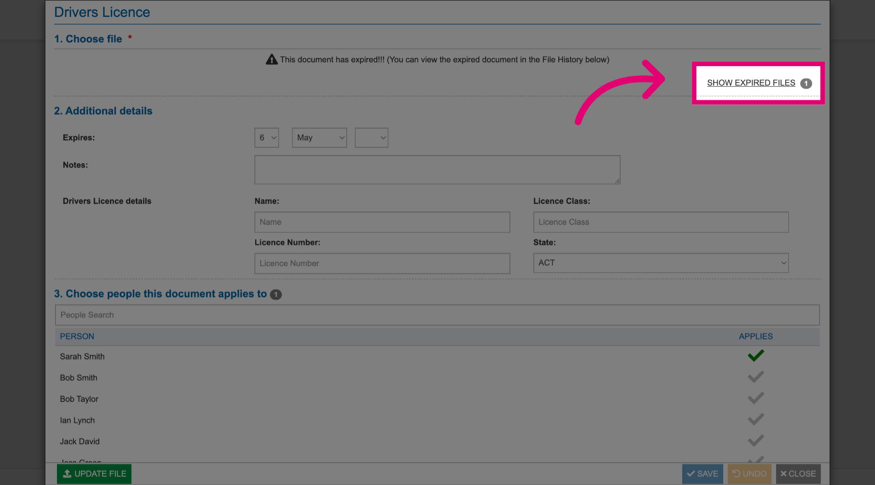875x485 pixels.
Task: Click the expired files count badge
Action: coord(806,83)
